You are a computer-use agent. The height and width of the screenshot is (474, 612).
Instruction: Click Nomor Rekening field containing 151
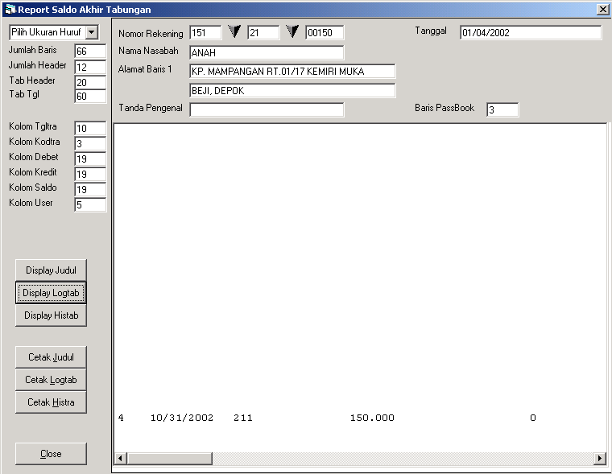click(205, 32)
